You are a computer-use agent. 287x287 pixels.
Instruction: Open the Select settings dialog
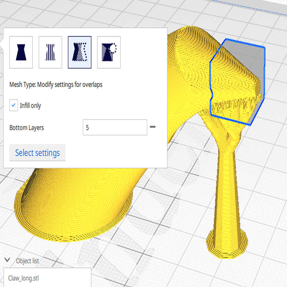pyautogui.click(x=37, y=153)
